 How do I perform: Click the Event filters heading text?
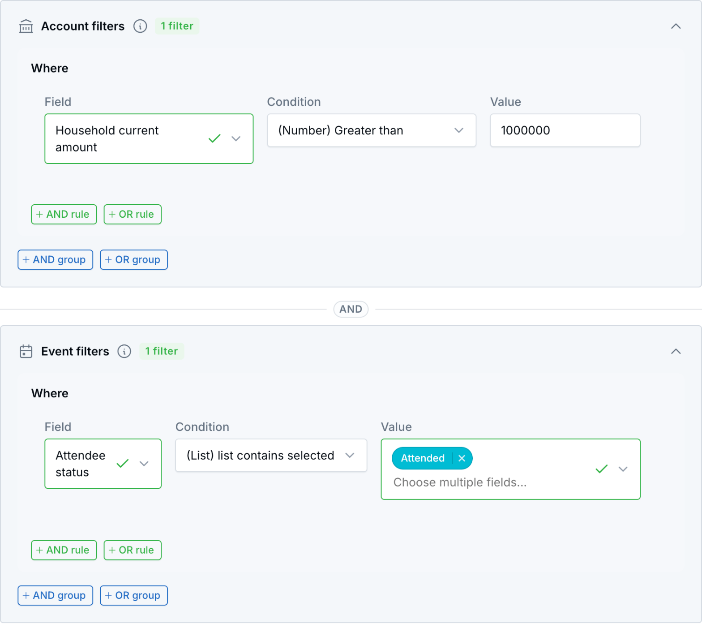click(x=75, y=352)
